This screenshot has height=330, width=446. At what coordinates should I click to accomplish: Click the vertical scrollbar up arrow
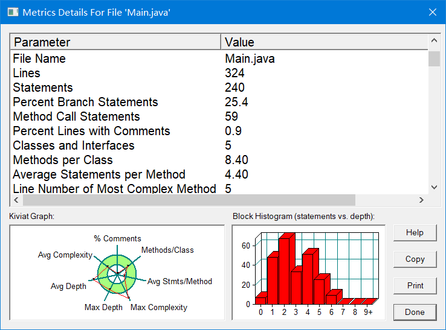coord(434,40)
